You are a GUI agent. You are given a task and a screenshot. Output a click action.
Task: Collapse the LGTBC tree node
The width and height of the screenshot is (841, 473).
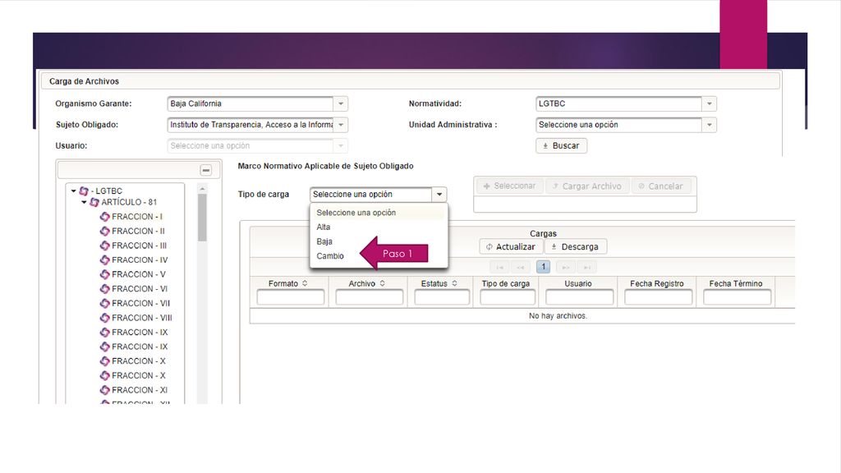coord(73,191)
